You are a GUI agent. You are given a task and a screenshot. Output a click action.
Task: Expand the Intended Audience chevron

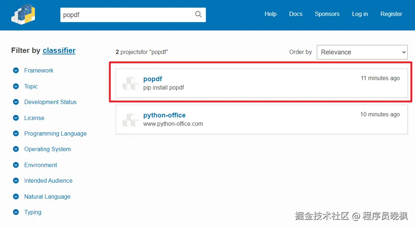[x=16, y=181]
